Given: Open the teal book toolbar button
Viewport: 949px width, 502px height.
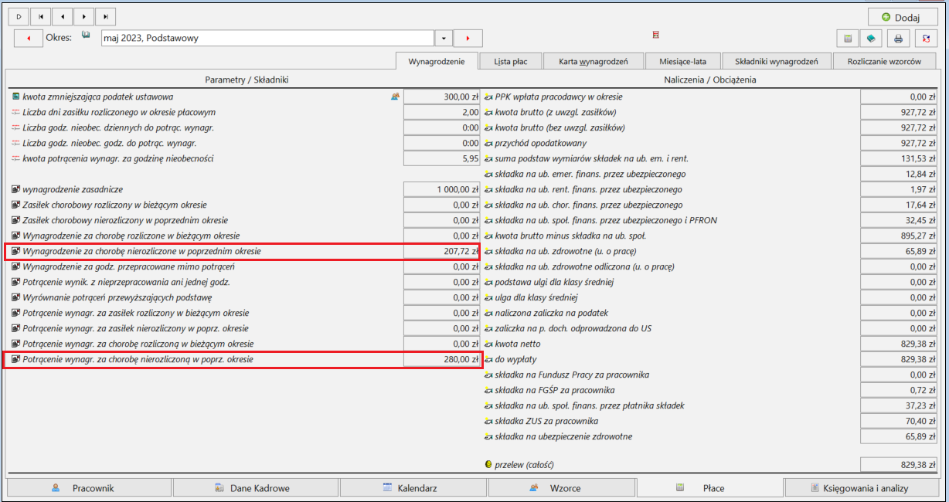Looking at the screenshot, I should click(871, 38).
